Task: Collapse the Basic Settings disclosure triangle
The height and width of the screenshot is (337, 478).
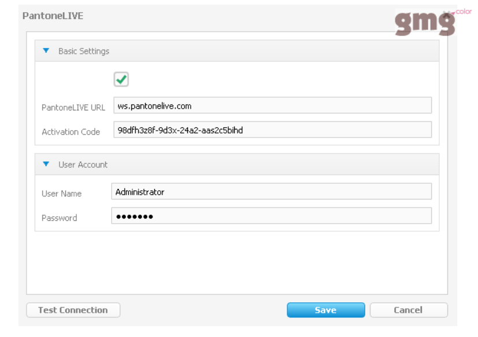Action: (46, 51)
